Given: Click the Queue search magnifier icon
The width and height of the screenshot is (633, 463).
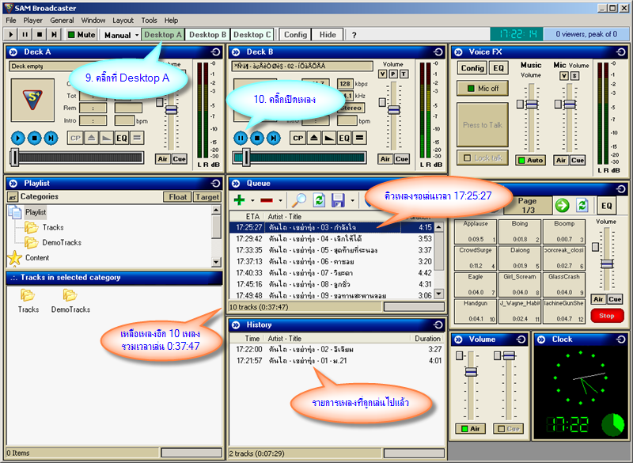Looking at the screenshot, I should (299, 199).
